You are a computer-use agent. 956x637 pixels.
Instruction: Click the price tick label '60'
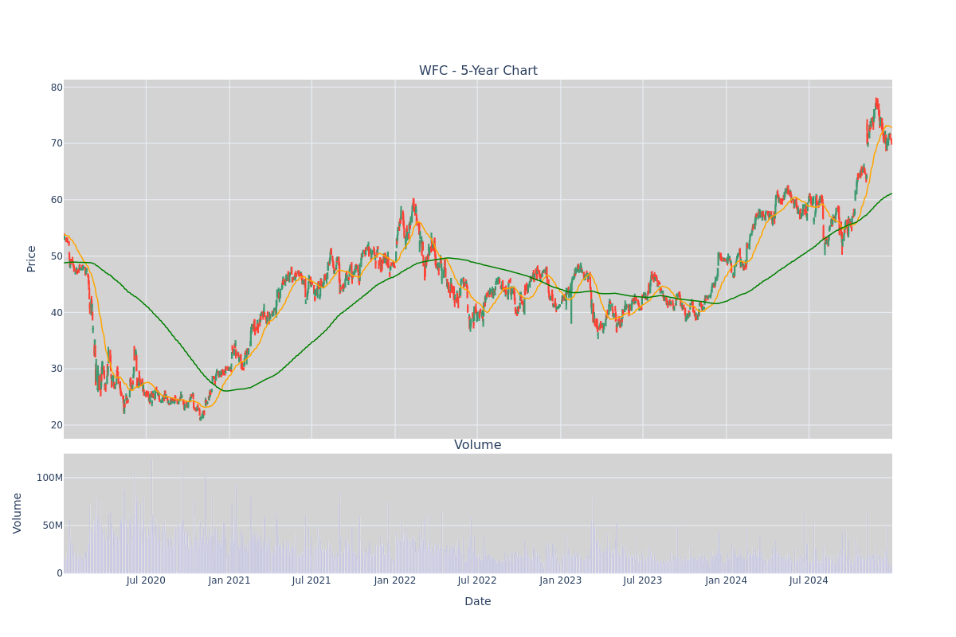coord(57,200)
